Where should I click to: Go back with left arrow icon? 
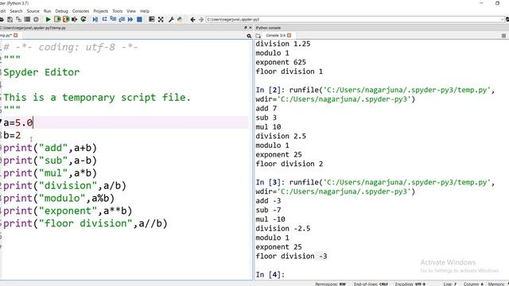click(192, 19)
